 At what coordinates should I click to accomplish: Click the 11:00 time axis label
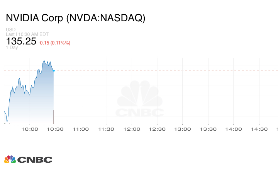click(81, 129)
